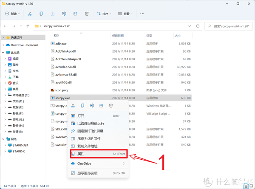Open the 排序 (Sort) dropdown
The image size is (255, 189).
pos(104,14)
